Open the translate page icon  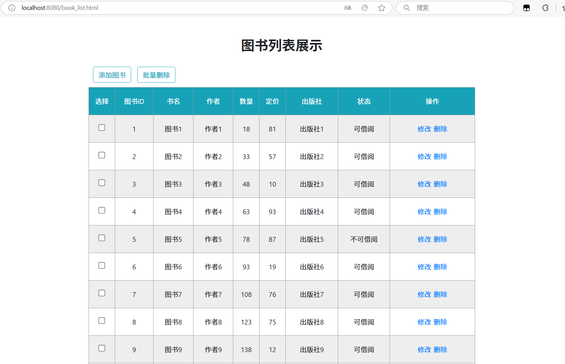point(347,8)
